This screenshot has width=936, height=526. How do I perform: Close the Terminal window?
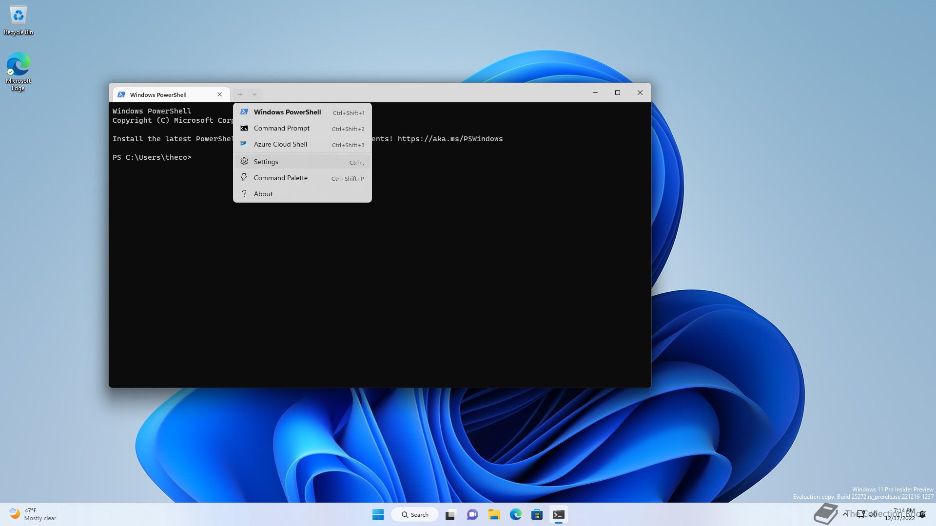coord(640,93)
